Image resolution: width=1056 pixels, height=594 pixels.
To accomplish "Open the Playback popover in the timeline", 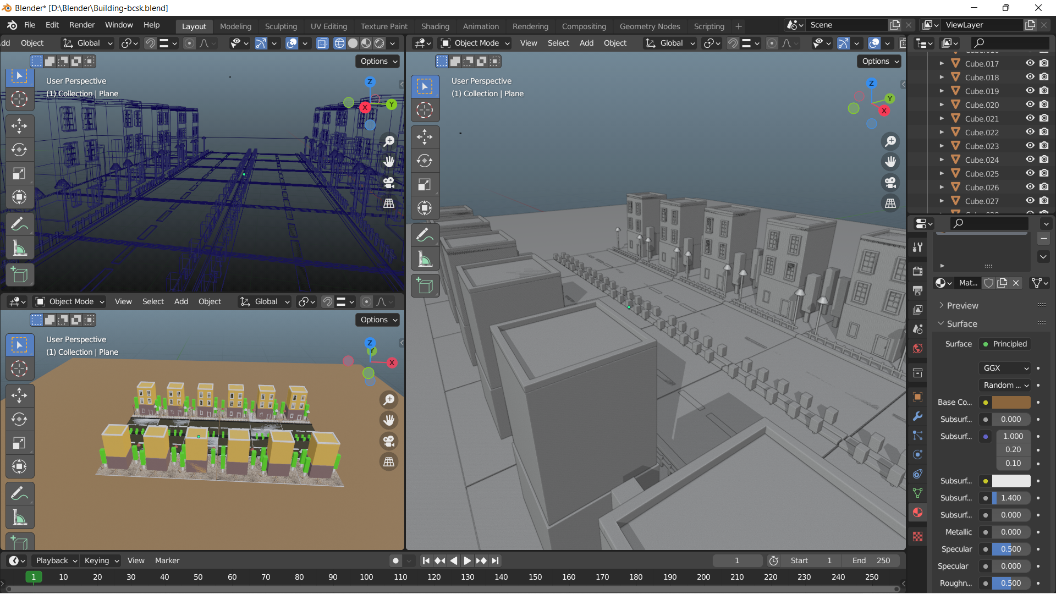I will tap(56, 560).
